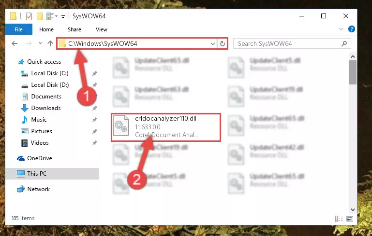Click the vertical scrollbar thumb
Viewport: 372px width, 236px height.
click(x=353, y=72)
